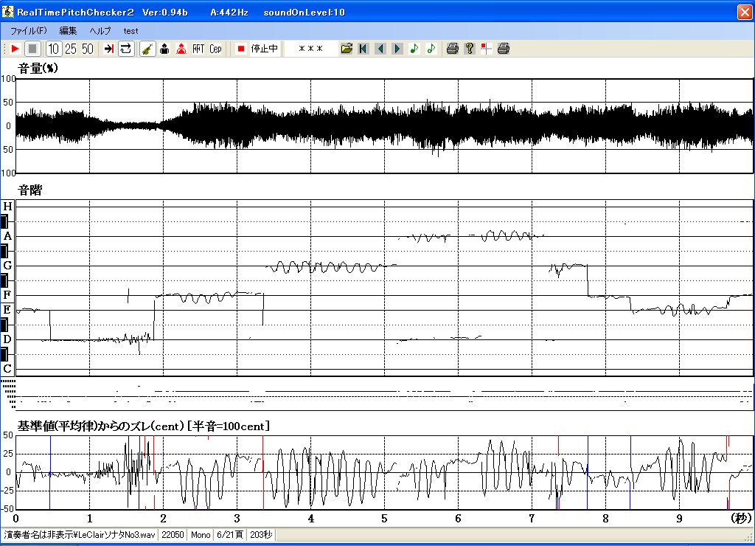Screen dimensions: 755x546
Task: Go to previous page arrow
Action: pos(380,49)
